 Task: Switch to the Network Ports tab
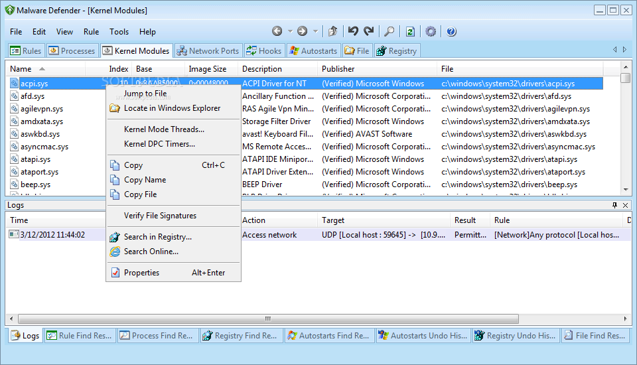point(208,51)
